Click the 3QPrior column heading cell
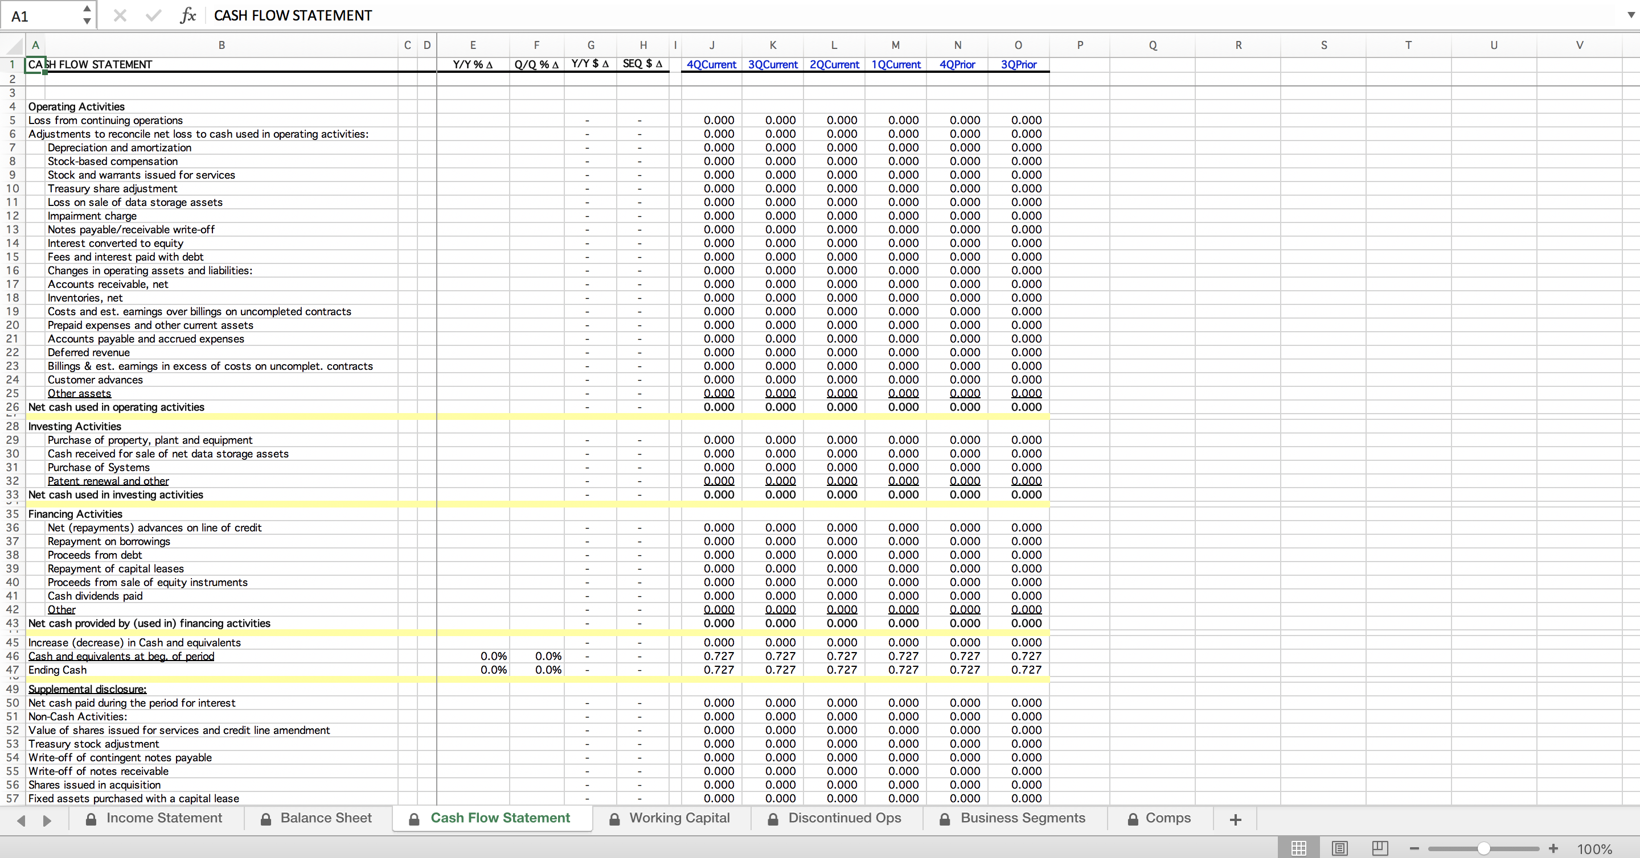This screenshot has height=858, width=1640. pyautogui.click(x=1019, y=64)
